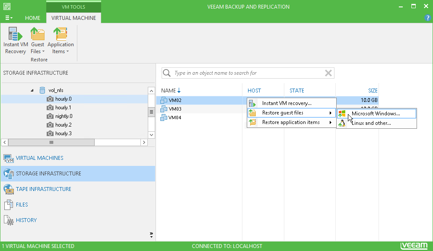The image size is (433, 251).
Task: Click the History gear icon
Action: point(9,220)
